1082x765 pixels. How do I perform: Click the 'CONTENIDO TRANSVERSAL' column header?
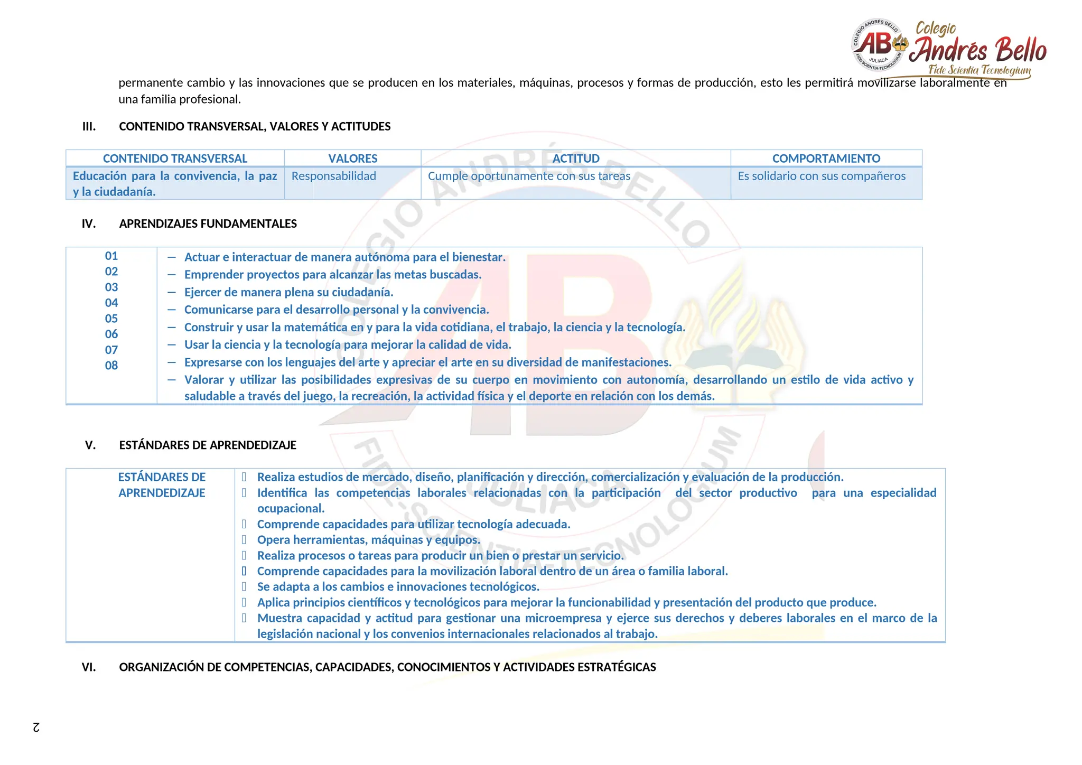[x=175, y=158]
